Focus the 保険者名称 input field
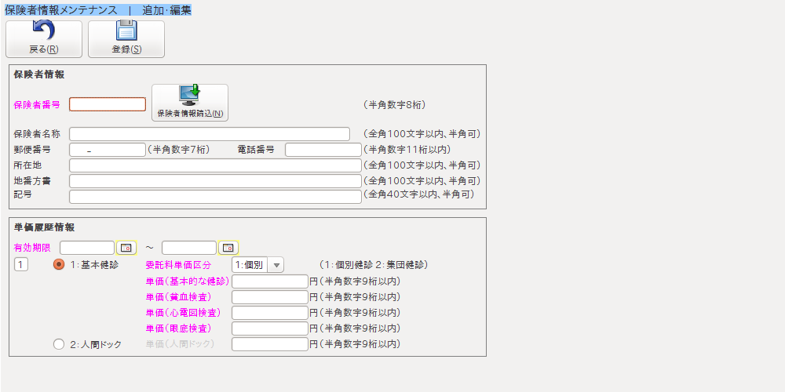Image resolution: width=785 pixels, height=392 pixels. 210,134
